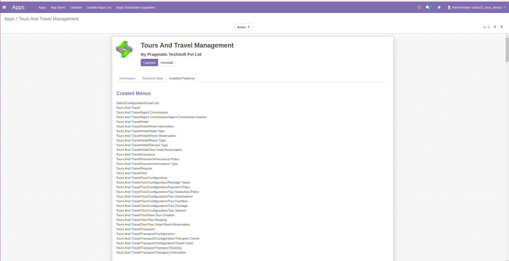Click the Tours And Travel Management module logo
The height and width of the screenshot is (261, 509).
click(x=124, y=49)
